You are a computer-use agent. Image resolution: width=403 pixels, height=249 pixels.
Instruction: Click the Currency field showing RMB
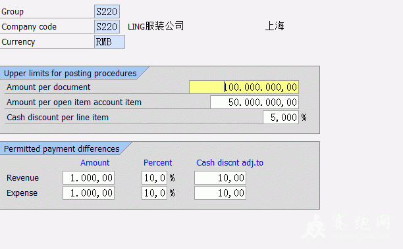(x=109, y=42)
